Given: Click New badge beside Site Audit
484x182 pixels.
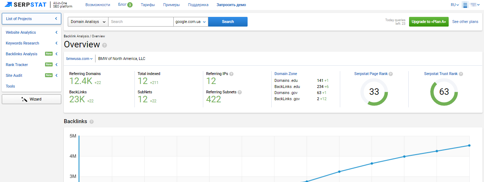Looking at the screenshot, I should (x=49, y=75).
